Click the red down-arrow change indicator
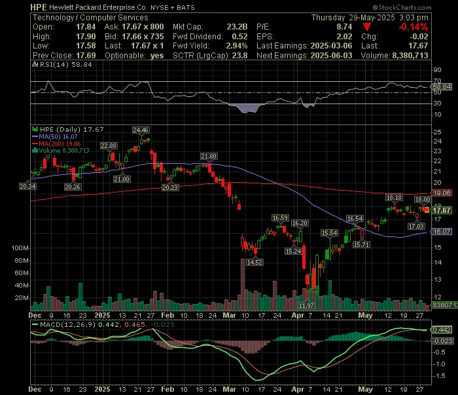Screen dimensions: 458x395 [367, 28]
